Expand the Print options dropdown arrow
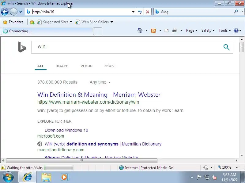Image resolution: width=245 pixels, height=183 pixels. [181, 30]
